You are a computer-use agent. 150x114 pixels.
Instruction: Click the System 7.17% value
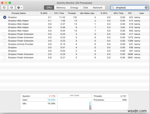pos(52,96)
